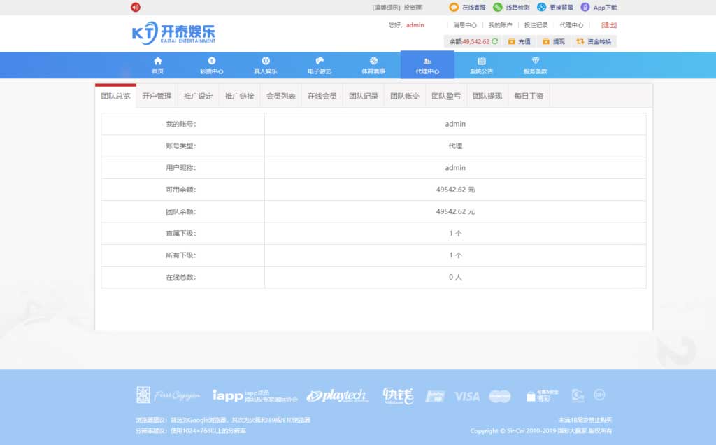Click the red speaker announcement icon
This screenshot has width=716, height=445.
pos(136,8)
